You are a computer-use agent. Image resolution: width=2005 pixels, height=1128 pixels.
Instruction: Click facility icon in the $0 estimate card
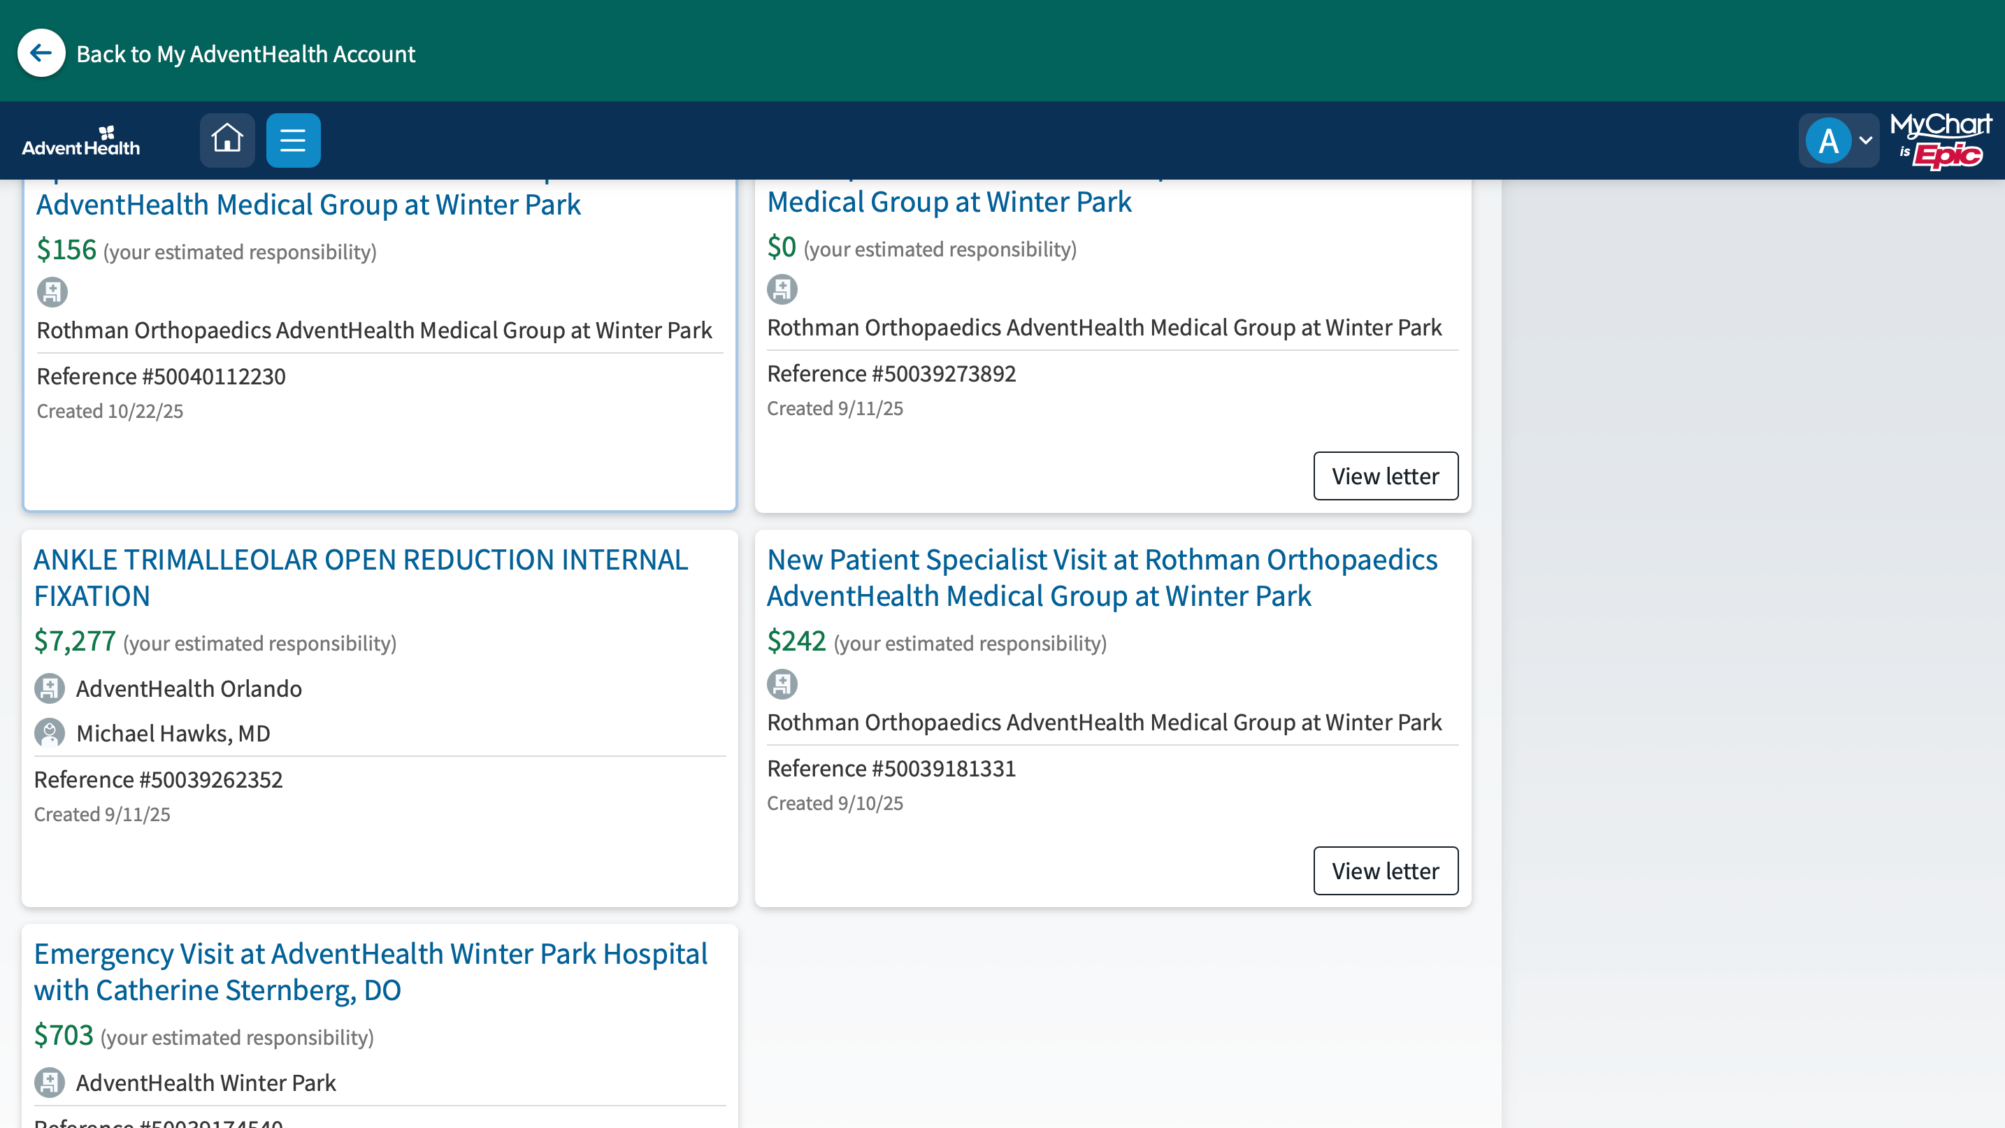coord(782,289)
